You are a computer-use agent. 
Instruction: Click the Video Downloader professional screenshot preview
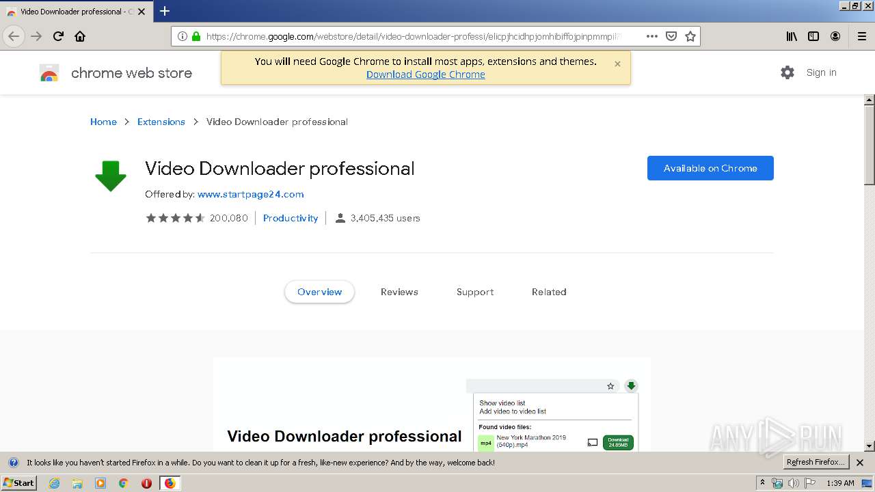point(432,404)
